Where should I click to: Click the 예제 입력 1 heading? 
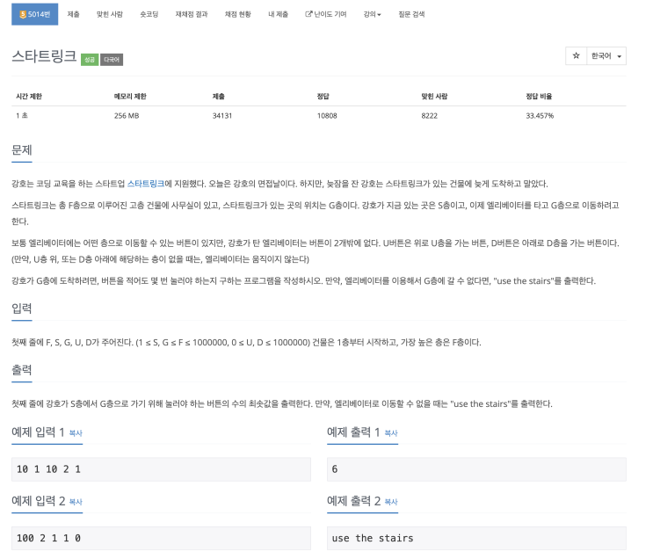(38, 432)
